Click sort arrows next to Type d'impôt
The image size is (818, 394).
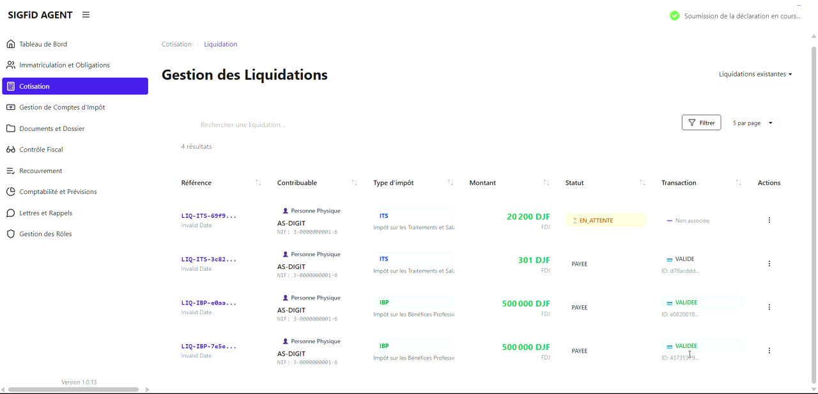coord(450,183)
